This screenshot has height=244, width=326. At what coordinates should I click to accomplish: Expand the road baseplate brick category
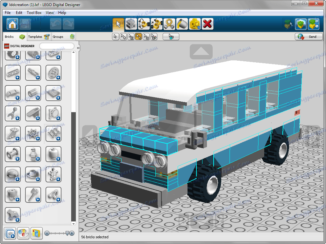point(53,93)
